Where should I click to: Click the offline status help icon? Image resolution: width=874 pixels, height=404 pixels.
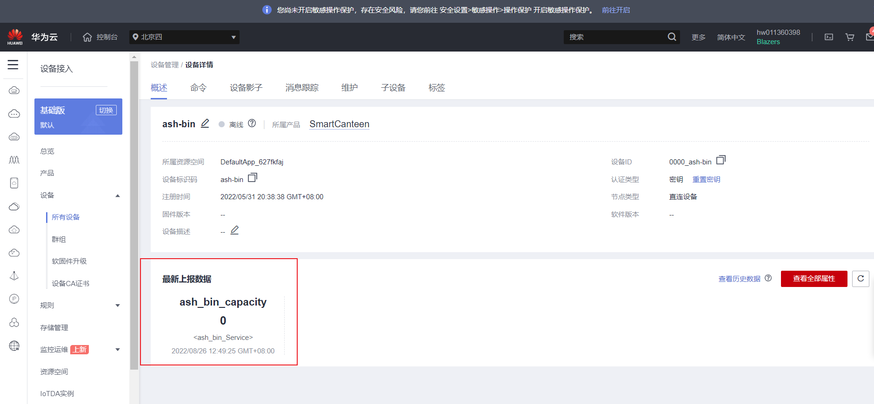pyautogui.click(x=252, y=123)
